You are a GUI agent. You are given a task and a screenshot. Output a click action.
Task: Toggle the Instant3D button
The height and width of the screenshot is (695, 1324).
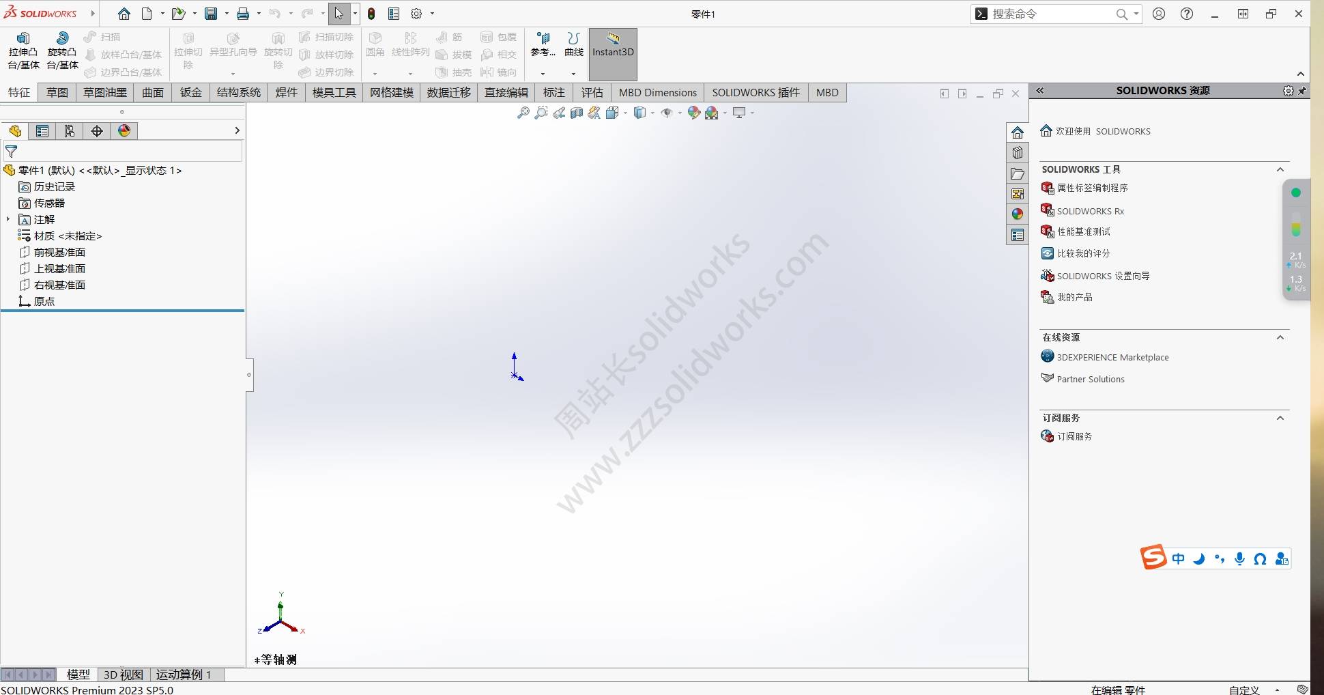point(613,54)
